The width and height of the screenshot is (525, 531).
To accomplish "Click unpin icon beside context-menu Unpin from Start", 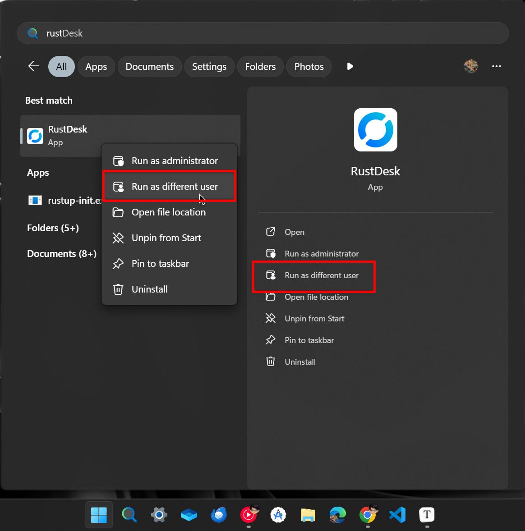I will tap(118, 238).
